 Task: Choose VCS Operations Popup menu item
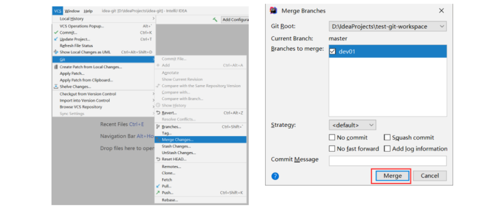coord(104,26)
